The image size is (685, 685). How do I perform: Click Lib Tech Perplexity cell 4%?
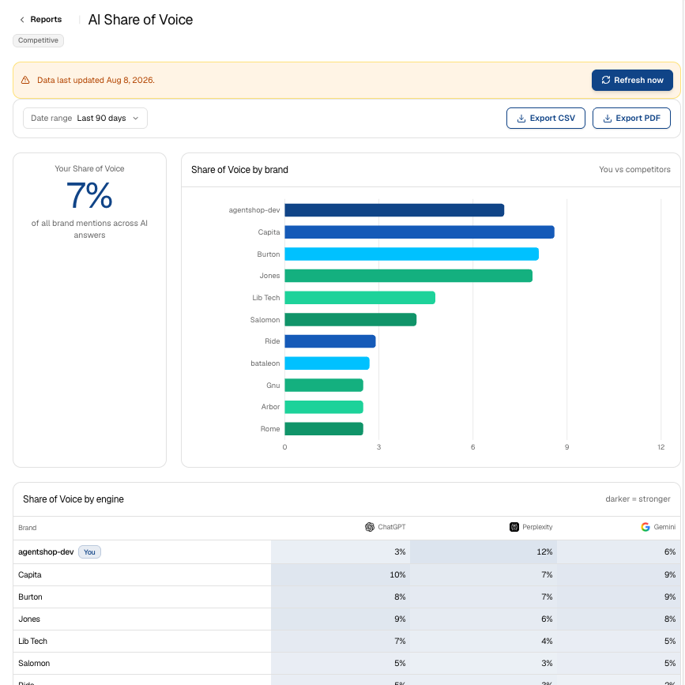click(484, 641)
